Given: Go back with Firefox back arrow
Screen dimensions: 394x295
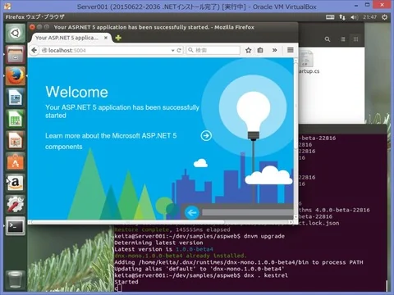Looking at the screenshot, I should [x=34, y=50].
